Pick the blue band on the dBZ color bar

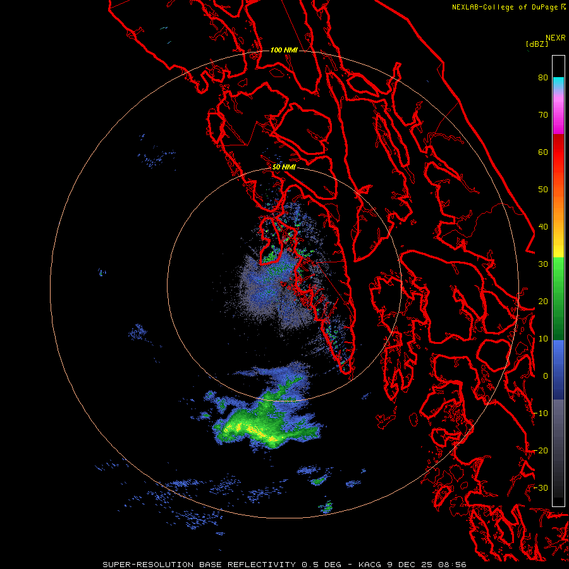coord(558,370)
